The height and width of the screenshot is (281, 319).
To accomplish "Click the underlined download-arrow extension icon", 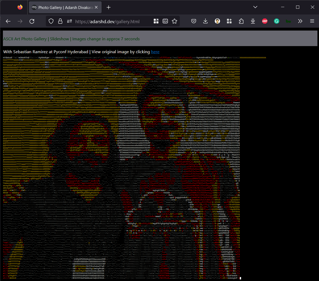I will click(253, 21).
